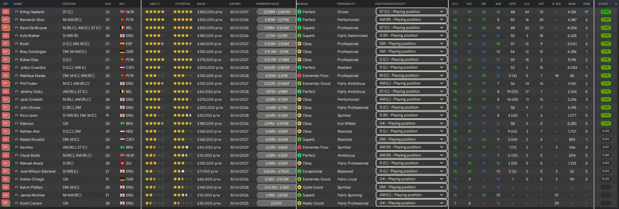Viewport: 619px width, 209px height.
Task: Open Phil Foden's AM (L) position dropdown
Action: 412,84
